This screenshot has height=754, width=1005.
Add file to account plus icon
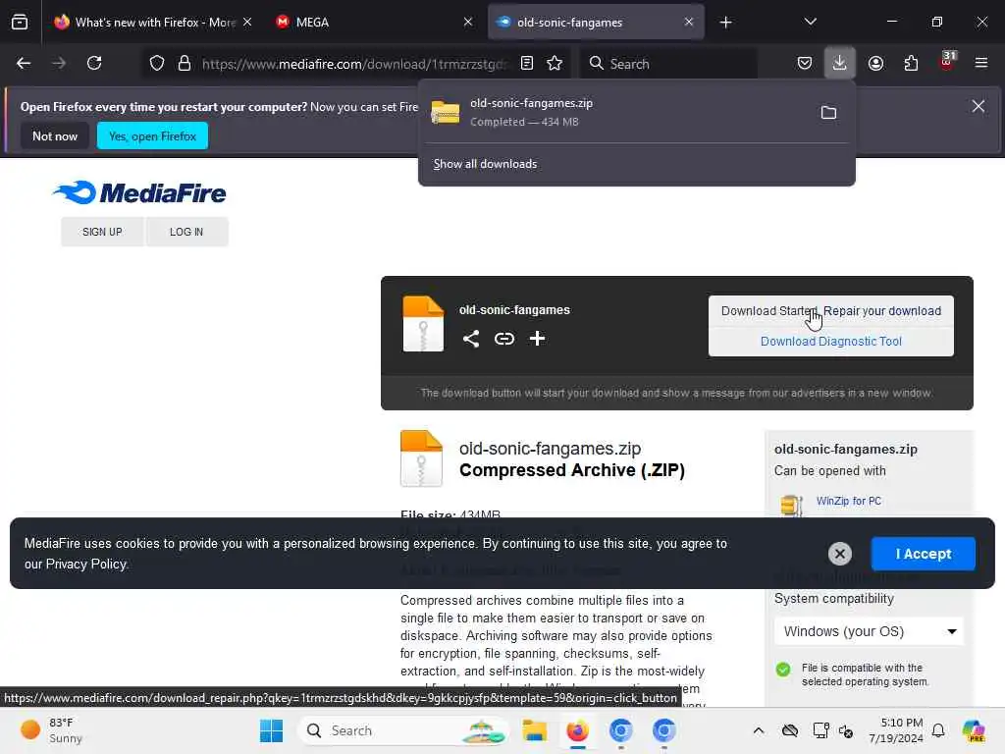point(537,339)
